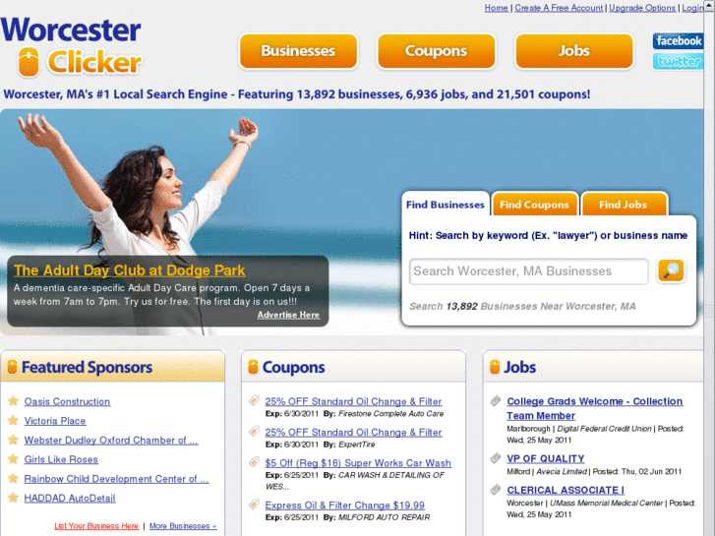715x536 pixels.
Task: Click tag icon beside VP OF QUALITY job
Action: coord(496,458)
